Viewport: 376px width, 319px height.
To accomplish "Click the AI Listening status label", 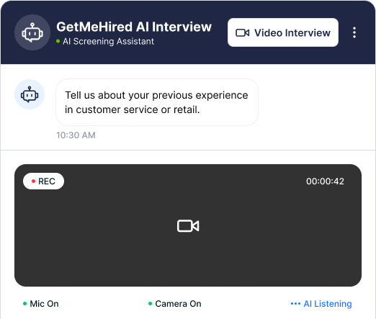I will coord(321,304).
